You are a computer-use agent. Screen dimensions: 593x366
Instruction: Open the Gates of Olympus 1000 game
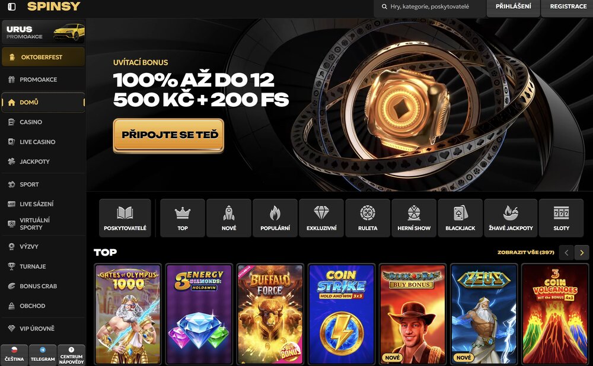[x=128, y=314]
